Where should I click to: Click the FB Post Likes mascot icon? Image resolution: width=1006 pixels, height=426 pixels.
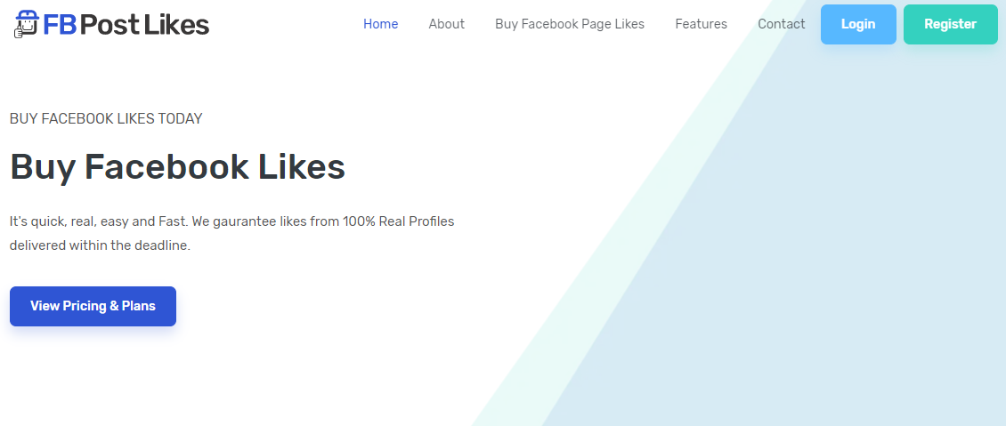point(27,24)
